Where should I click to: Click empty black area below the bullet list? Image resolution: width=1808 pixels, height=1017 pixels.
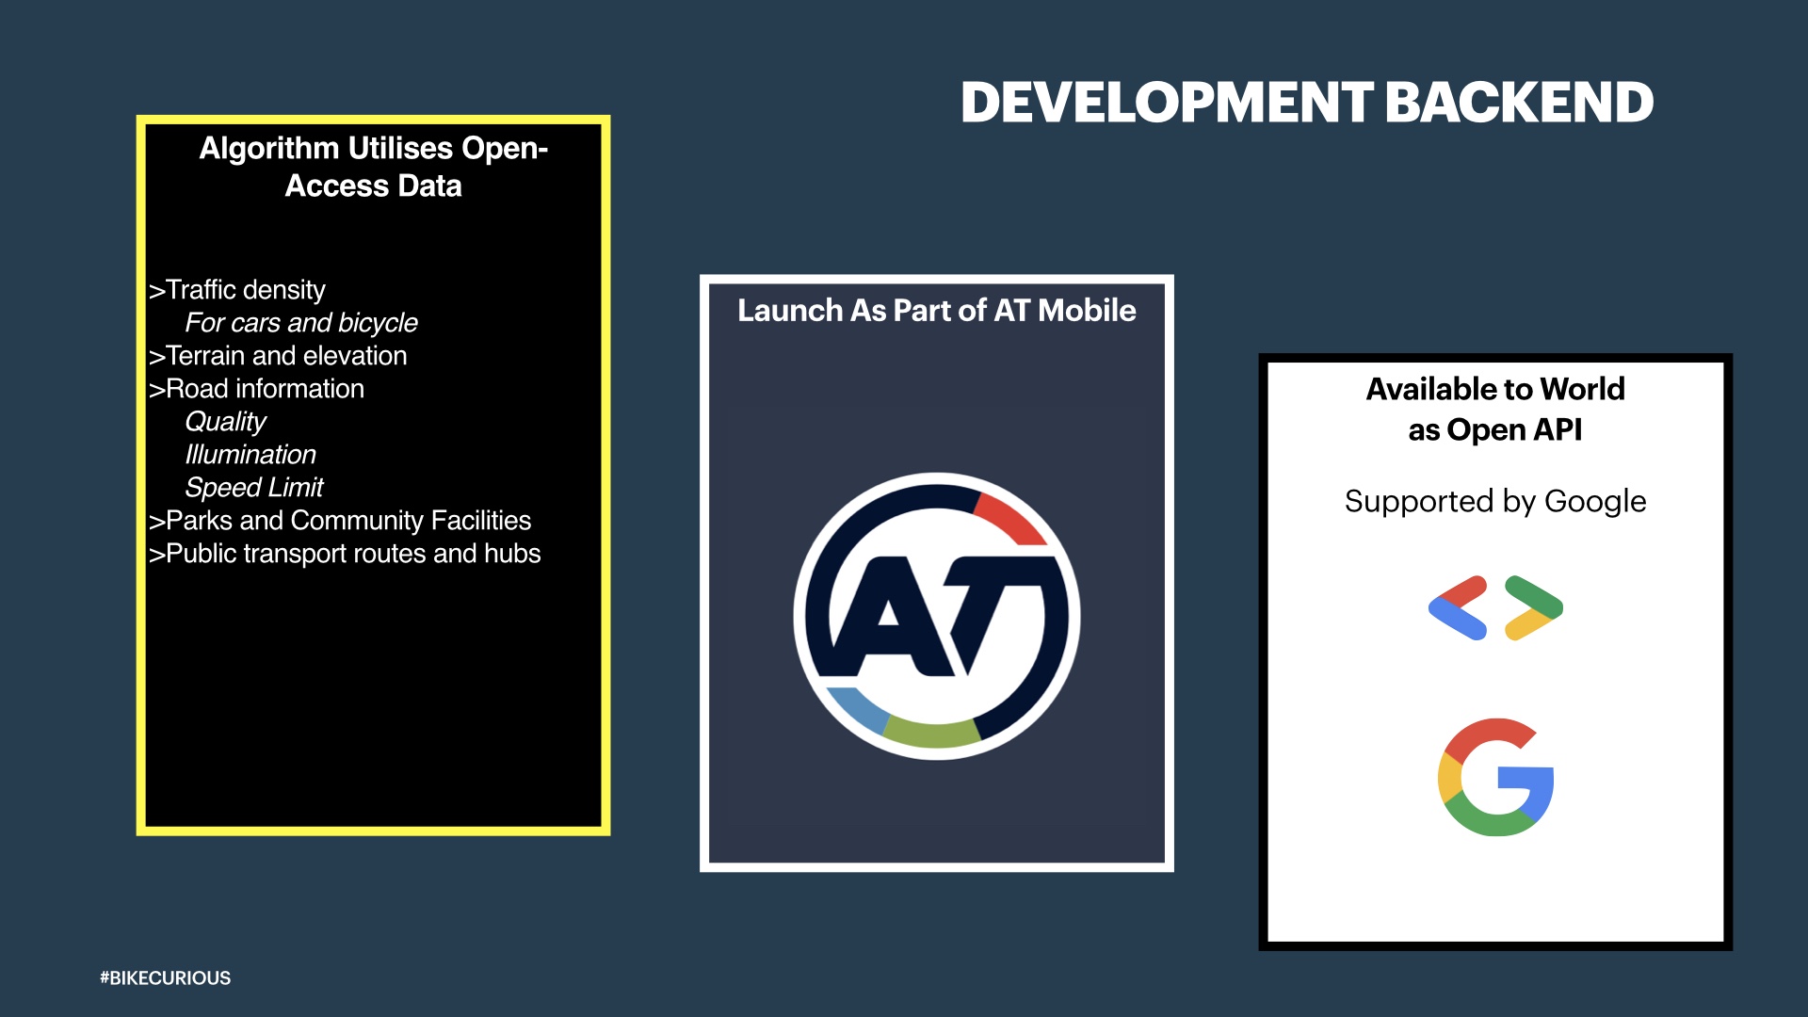[373, 706]
